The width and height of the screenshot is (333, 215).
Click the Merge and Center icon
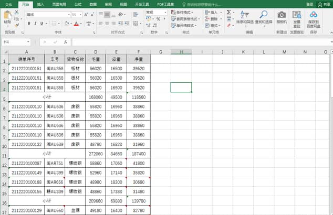tap(136, 23)
